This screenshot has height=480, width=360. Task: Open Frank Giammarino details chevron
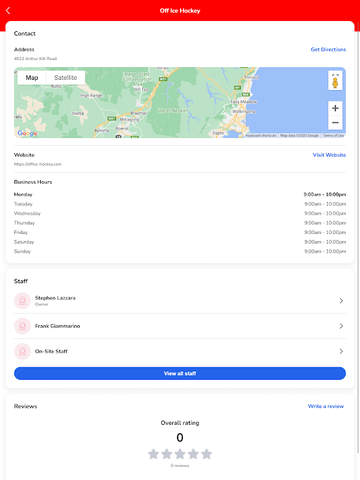341,326
